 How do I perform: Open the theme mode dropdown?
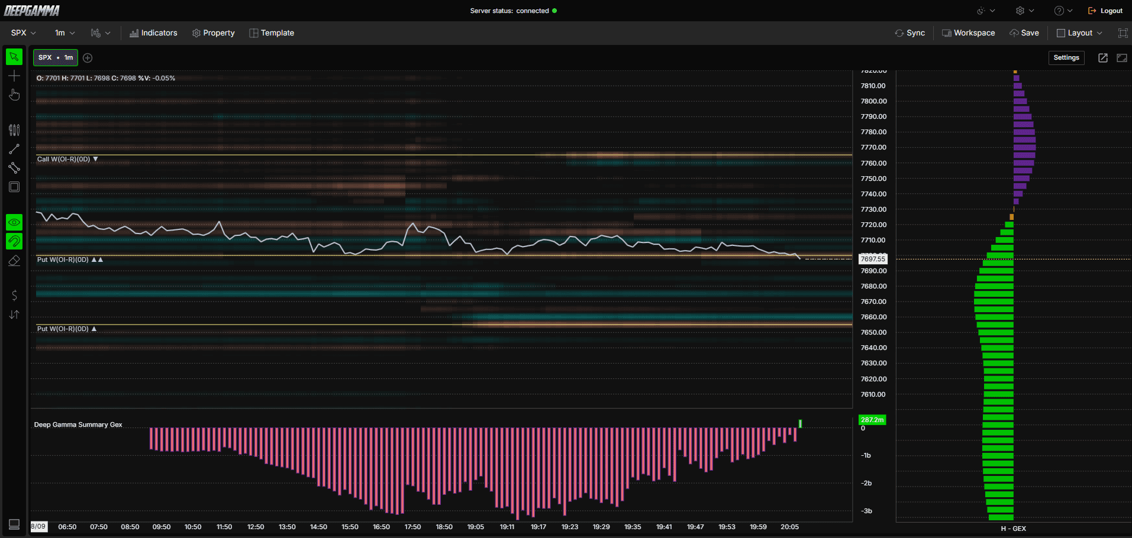[x=986, y=11]
